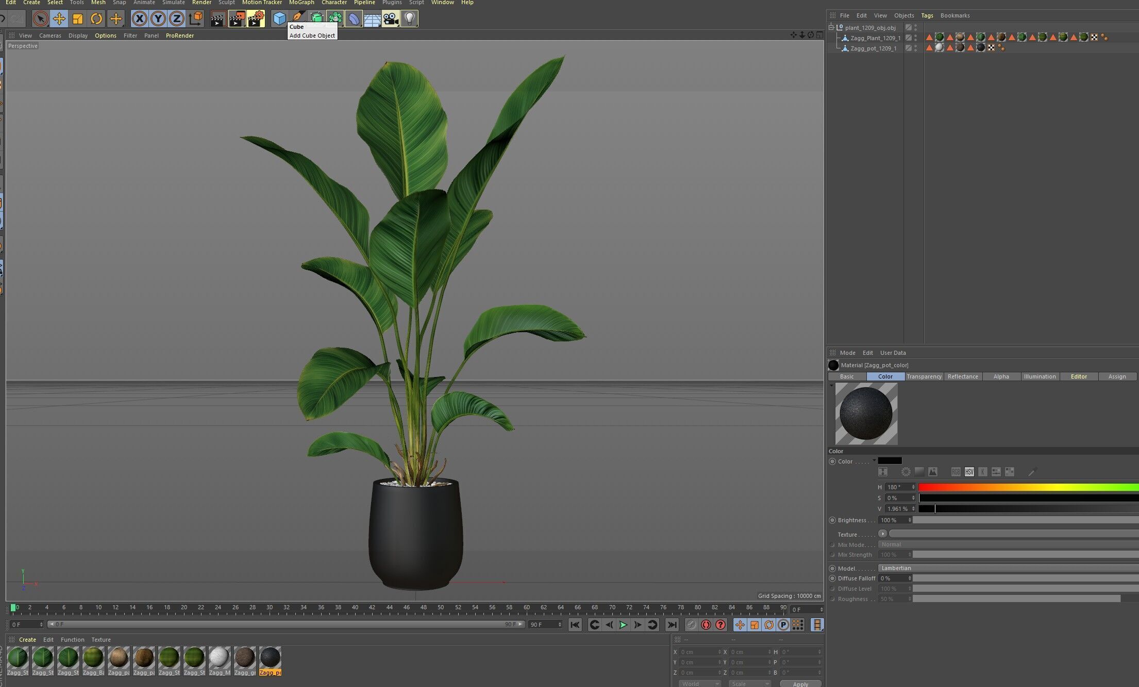1139x687 pixels.
Task: Select the white Zagg_M material
Action: pos(220,661)
